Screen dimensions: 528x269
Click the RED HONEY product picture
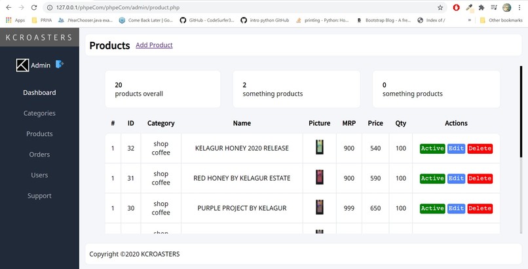coord(320,177)
